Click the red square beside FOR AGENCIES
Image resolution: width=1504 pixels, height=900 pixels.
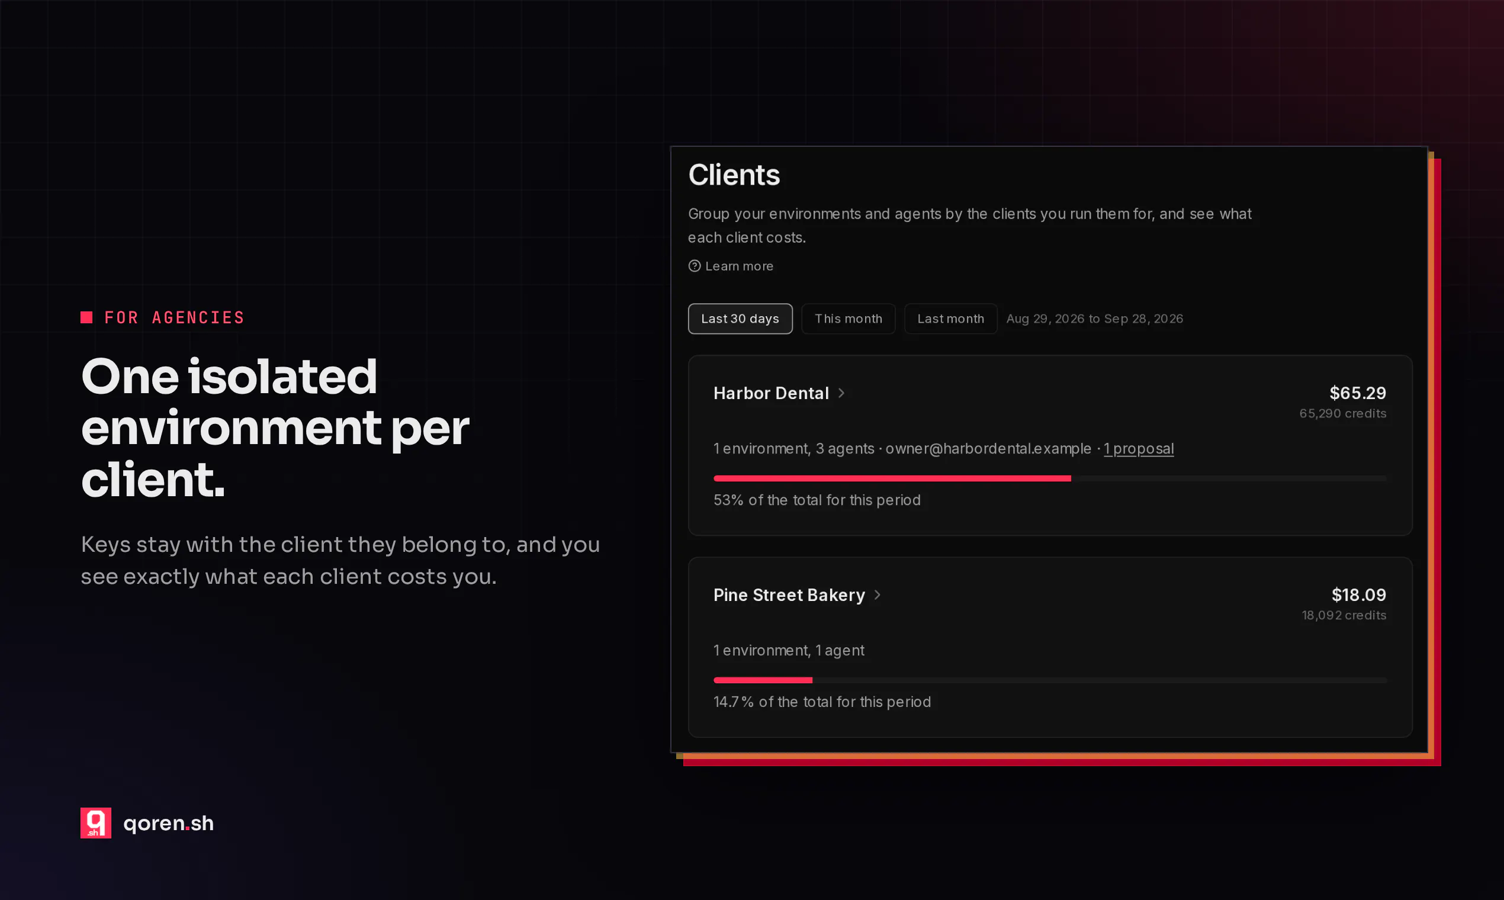click(86, 317)
